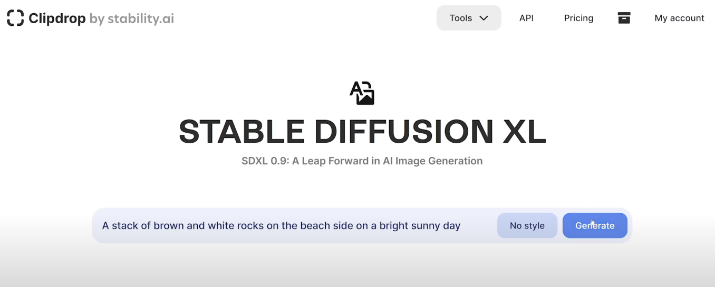Open the archive box icon in header

[x=624, y=18]
